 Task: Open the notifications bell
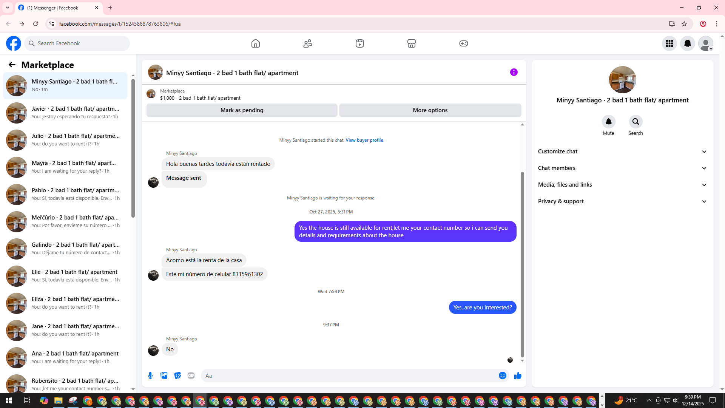pos(687,43)
